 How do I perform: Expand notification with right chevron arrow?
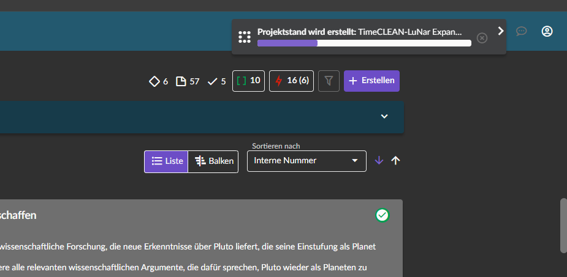(x=500, y=31)
